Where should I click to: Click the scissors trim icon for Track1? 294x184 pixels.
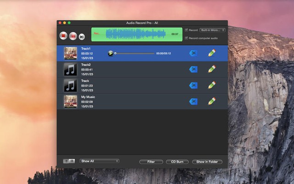[193, 53]
